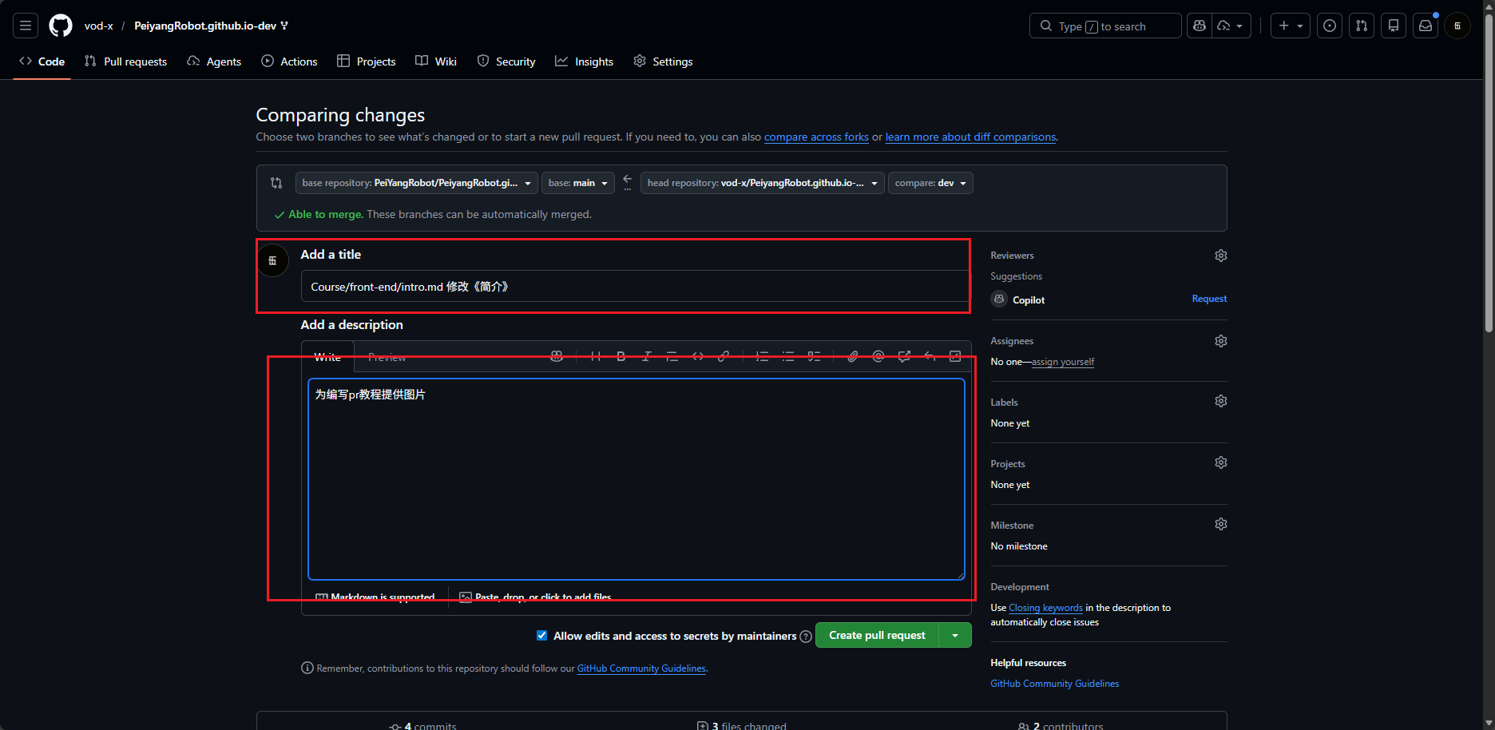
Task: Open the Repositories icon in header
Action: (1394, 26)
